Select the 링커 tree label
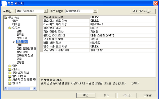 [15, 66]
